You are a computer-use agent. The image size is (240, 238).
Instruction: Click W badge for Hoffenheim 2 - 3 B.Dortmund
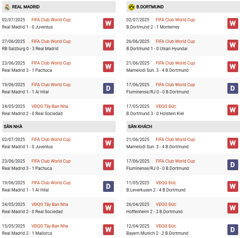coord(232,208)
